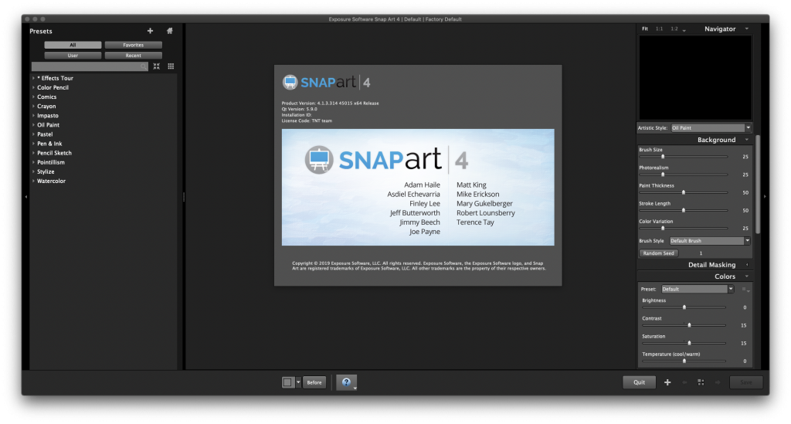Show All presets filter
Screen dimensions: 791x424
click(x=73, y=45)
